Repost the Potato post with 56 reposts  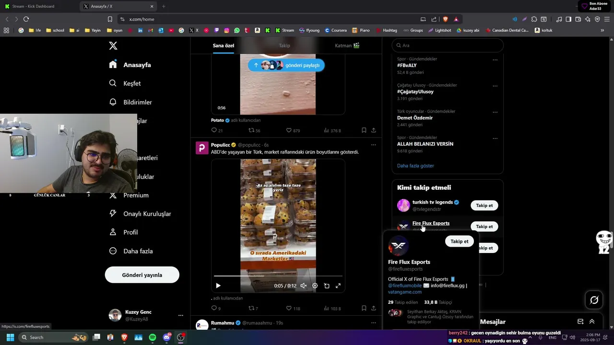(x=254, y=130)
